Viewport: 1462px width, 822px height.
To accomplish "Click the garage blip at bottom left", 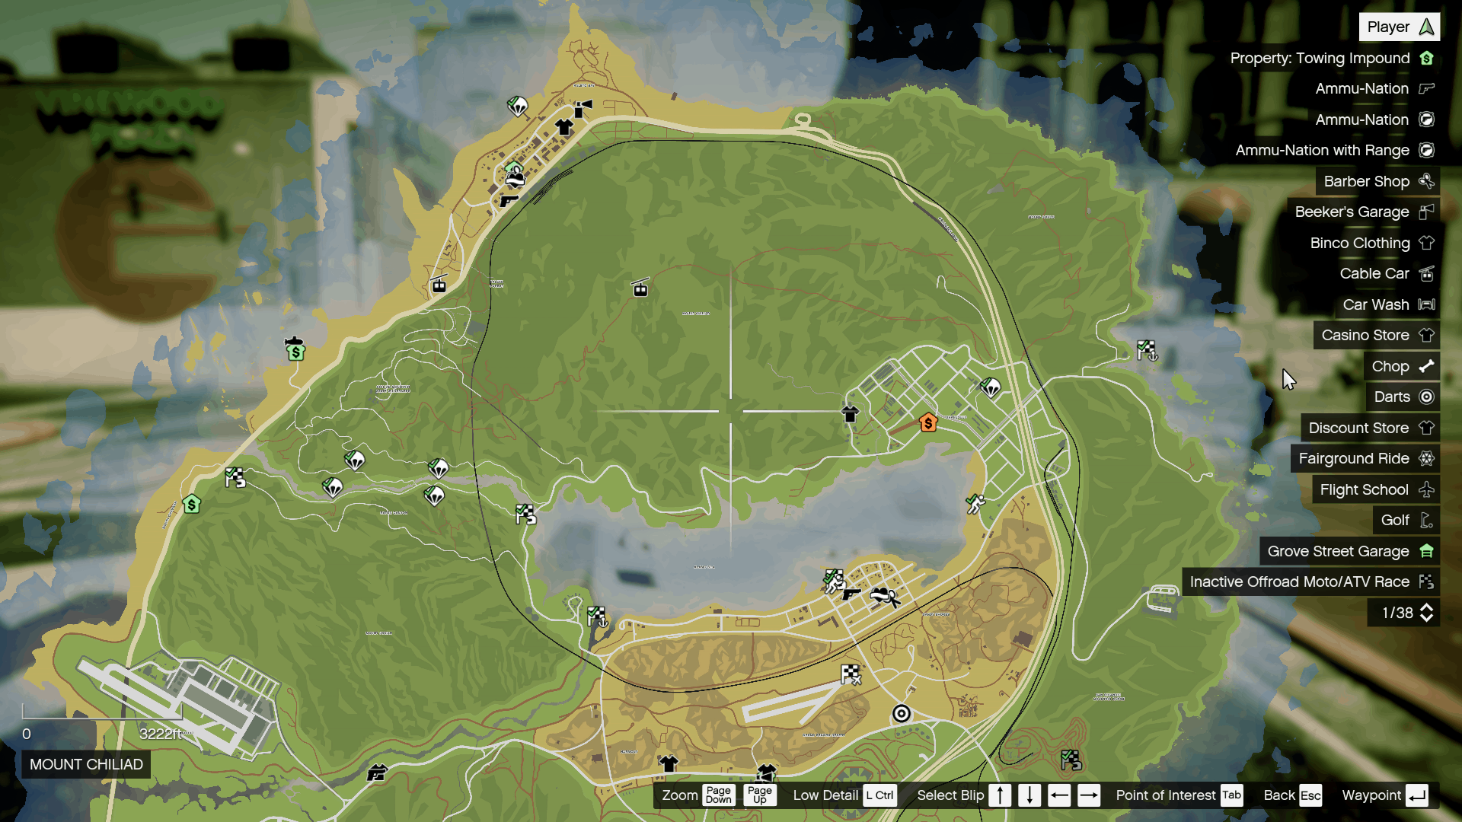I will coord(376,773).
